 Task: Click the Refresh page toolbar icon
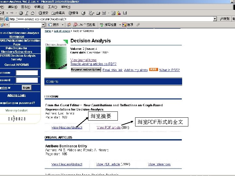26,13
